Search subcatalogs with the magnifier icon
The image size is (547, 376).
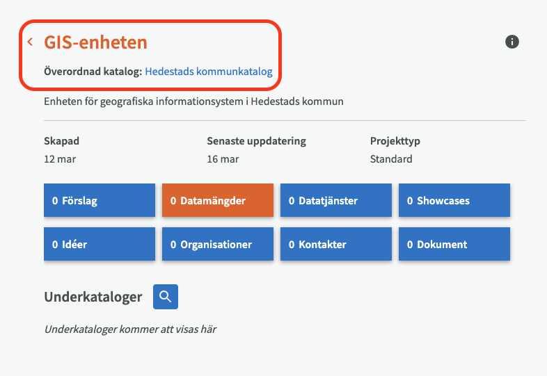166,297
